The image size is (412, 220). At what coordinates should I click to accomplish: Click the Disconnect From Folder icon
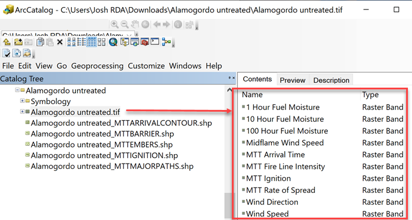coord(28,42)
